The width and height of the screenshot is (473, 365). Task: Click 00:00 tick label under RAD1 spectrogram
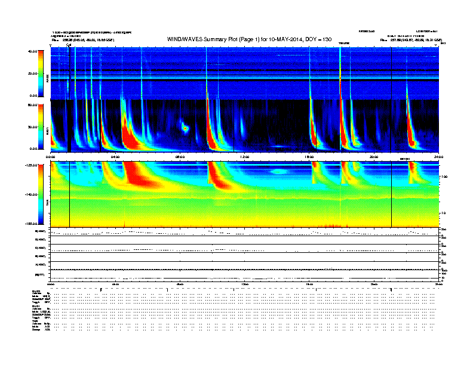(x=50, y=157)
